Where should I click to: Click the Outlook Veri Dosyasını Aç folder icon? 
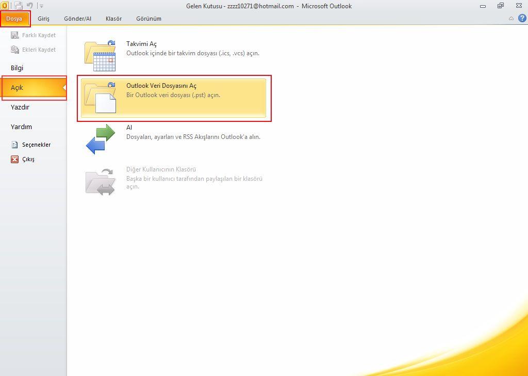[101, 97]
